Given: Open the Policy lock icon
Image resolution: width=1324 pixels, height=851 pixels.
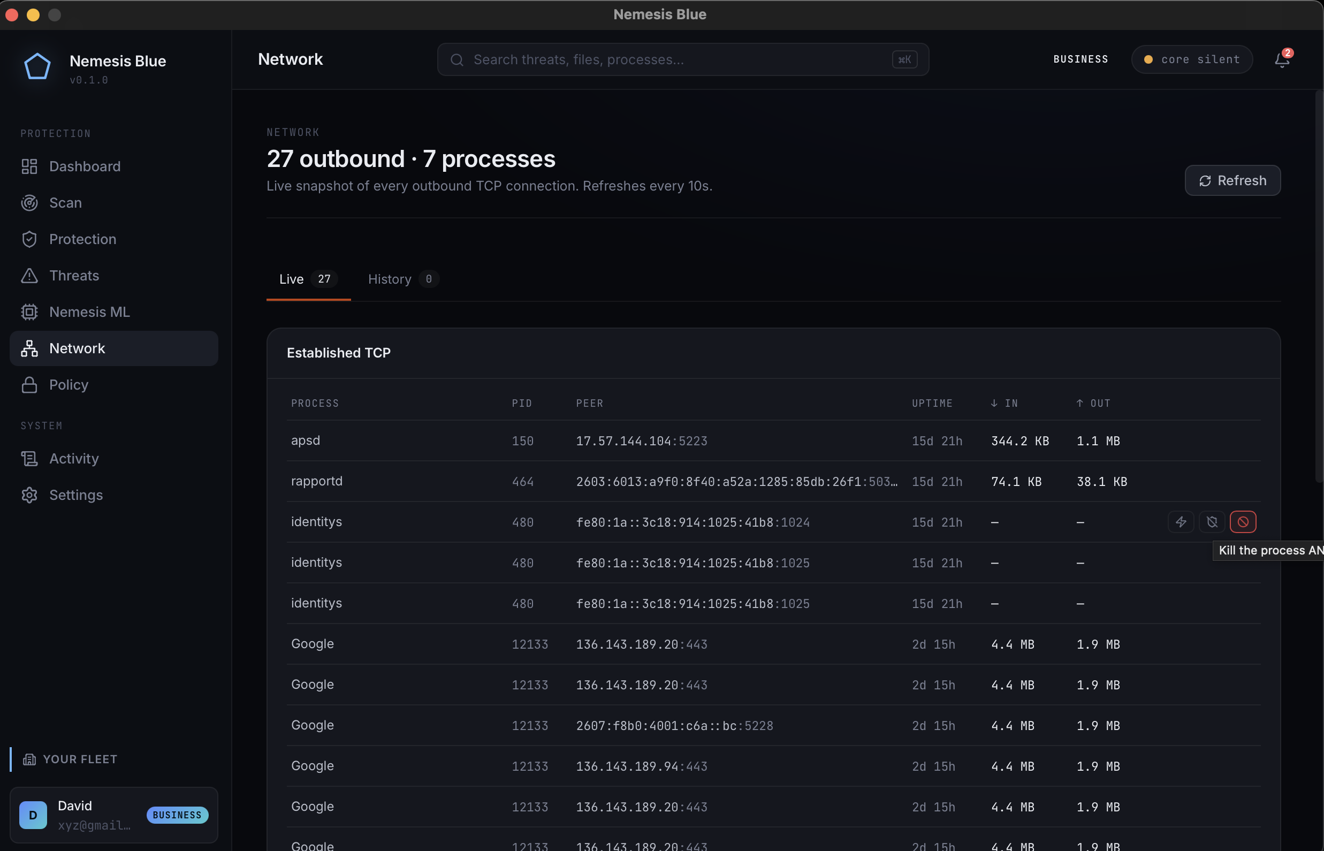Looking at the screenshot, I should (x=29, y=385).
